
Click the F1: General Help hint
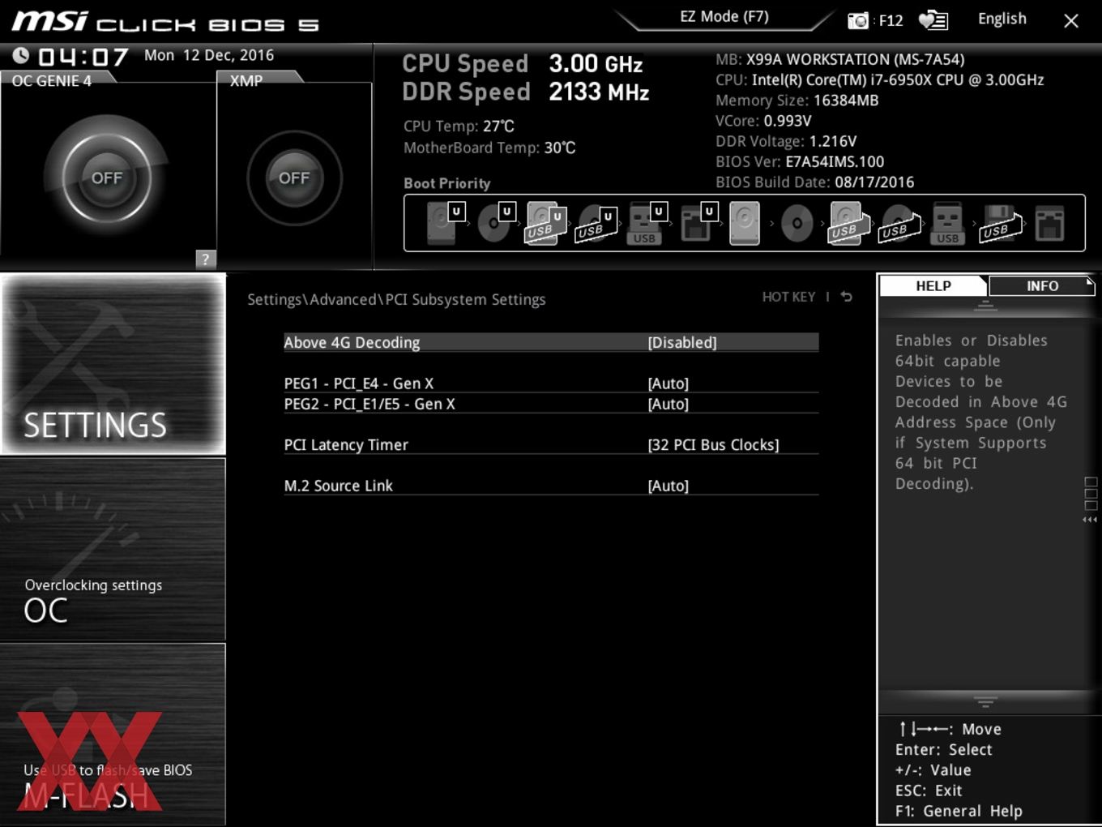click(959, 811)
